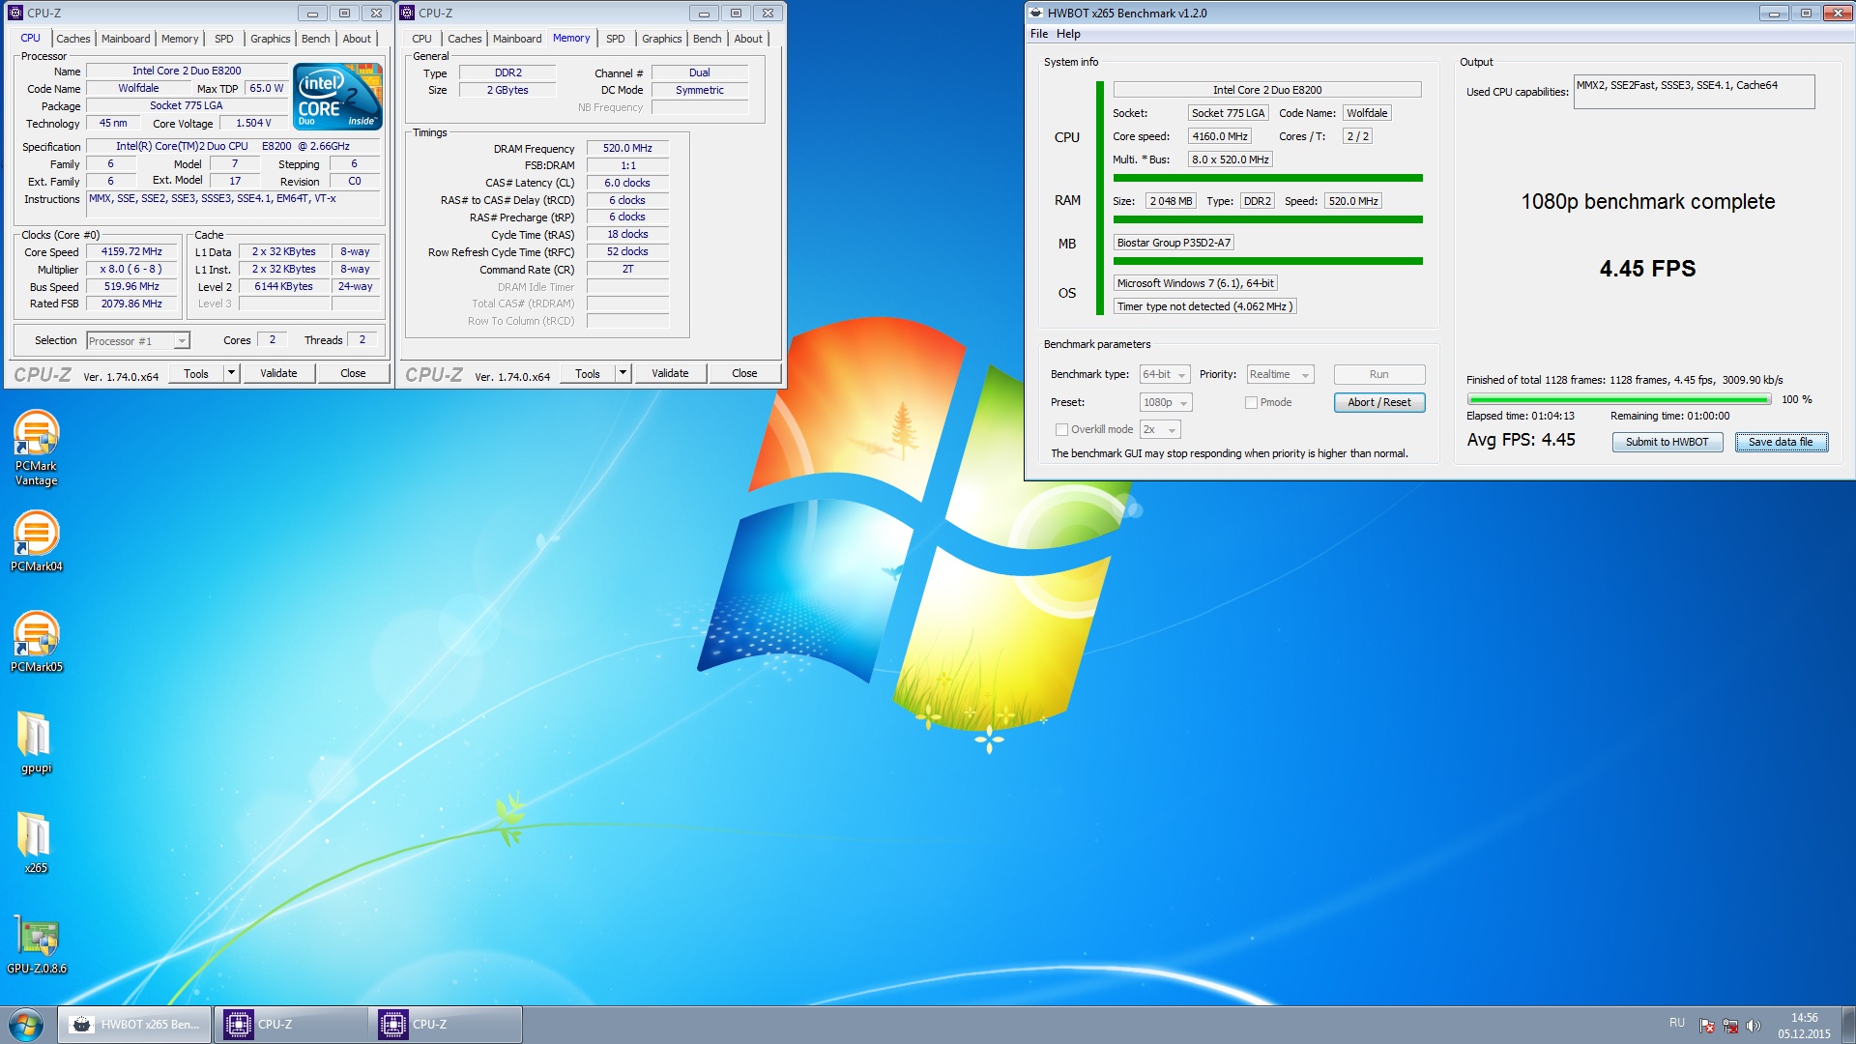Image resolution: width=1856 pixels, height=1044 pixels.
Task: Click the volume speaker tray icon
Action: click(1754, 1025)
